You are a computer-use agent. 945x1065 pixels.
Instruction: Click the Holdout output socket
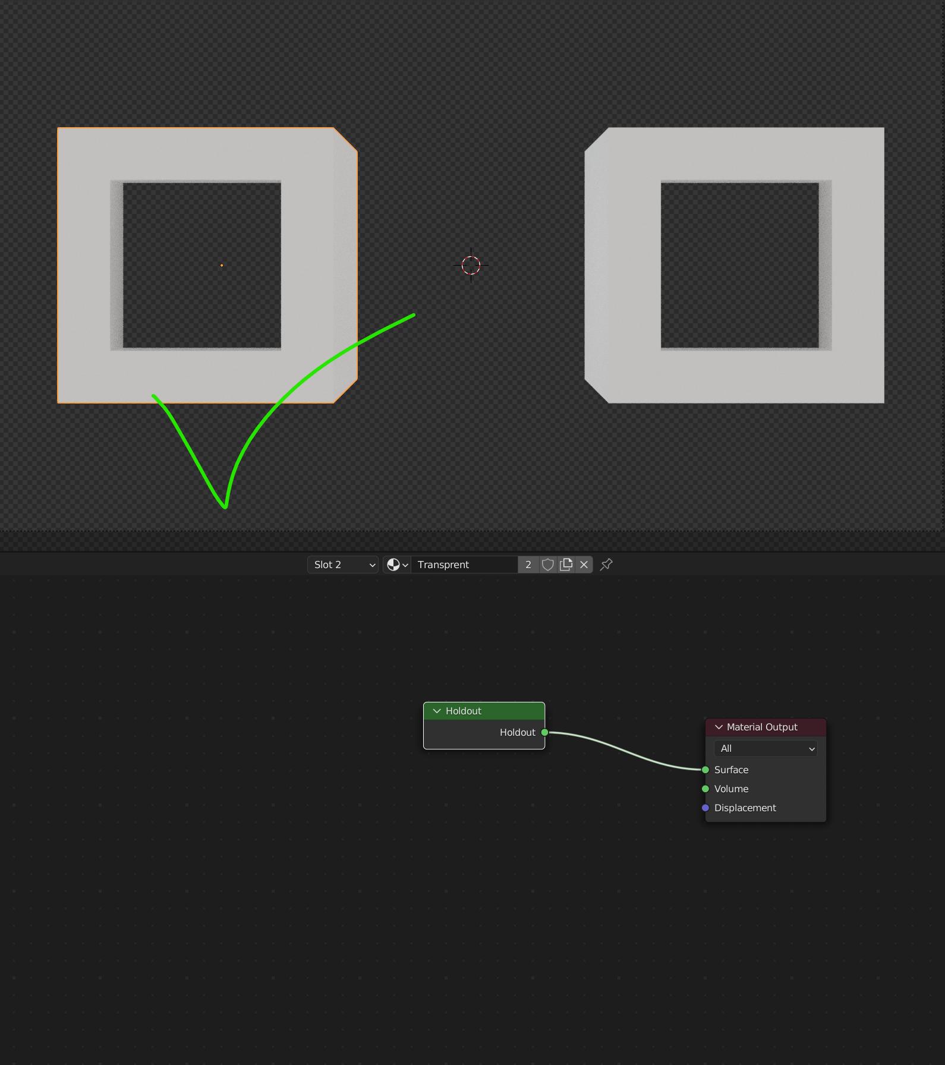pos(544,732)
